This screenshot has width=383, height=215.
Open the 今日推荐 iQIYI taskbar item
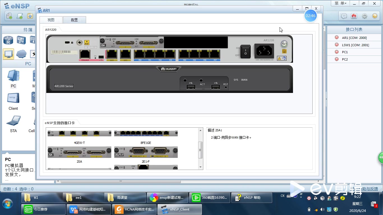tap(43, 209)
